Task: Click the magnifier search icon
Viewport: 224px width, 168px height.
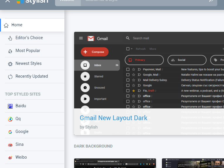Action: pos(211,1)
